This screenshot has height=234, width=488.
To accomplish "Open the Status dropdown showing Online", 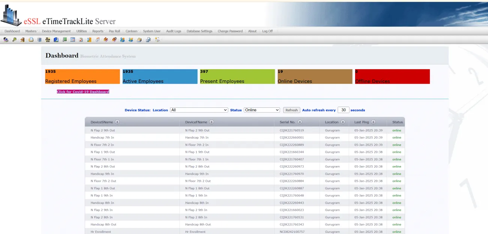I will click(262, 110).
